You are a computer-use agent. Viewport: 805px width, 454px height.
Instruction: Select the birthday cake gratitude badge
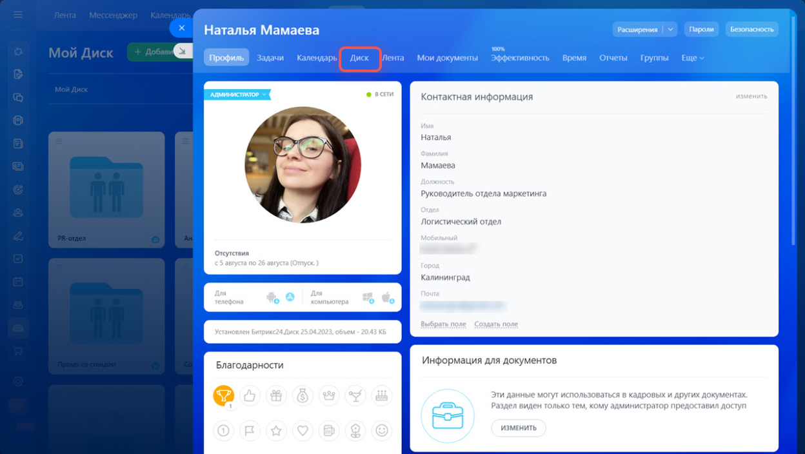click(x=382, y=395)
